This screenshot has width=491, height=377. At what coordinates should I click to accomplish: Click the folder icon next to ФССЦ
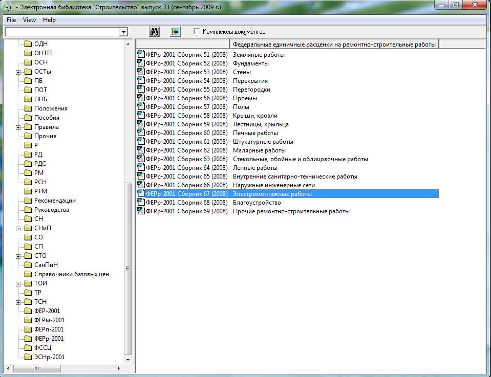pyautogui.click(x=28, y=348)
